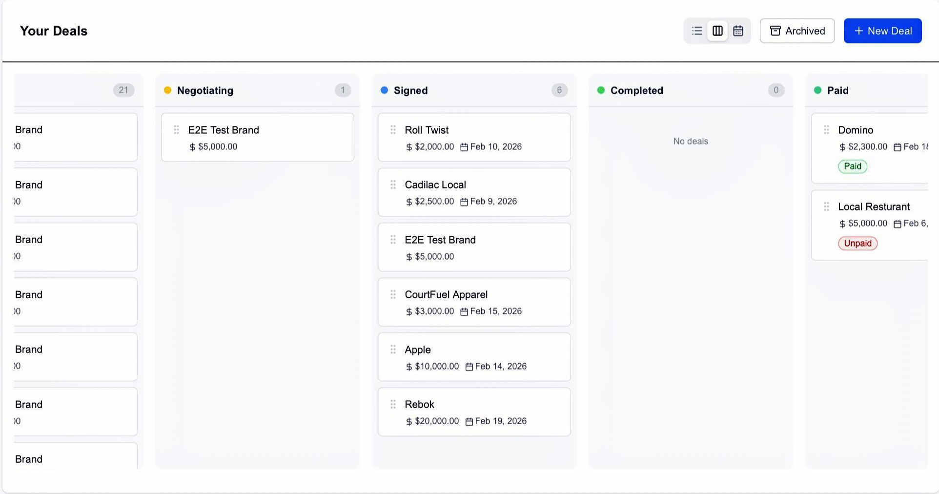Toggle the Unpaid badge on Local Resturant deal
This screenshot has width=939, height=494.
pyautogui.click(x=857, y=243)
